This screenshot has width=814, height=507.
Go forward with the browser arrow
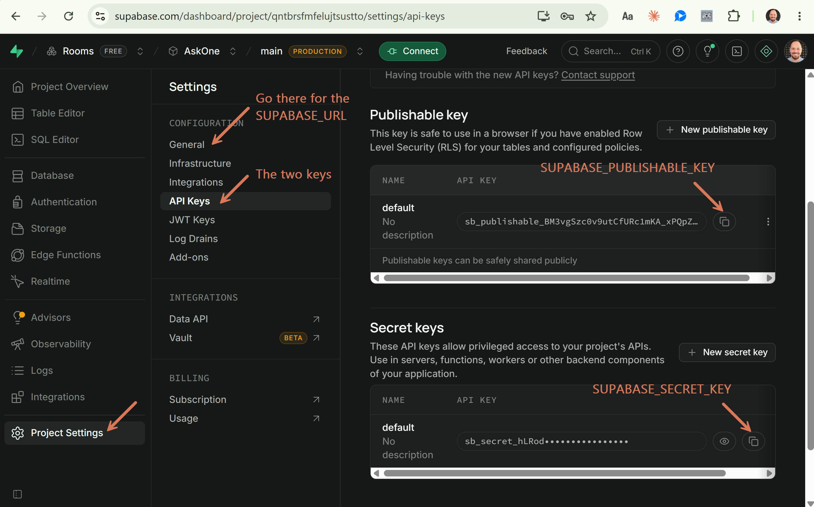42,16
